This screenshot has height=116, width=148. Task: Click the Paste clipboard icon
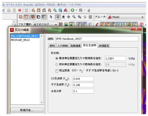(14, 10)
